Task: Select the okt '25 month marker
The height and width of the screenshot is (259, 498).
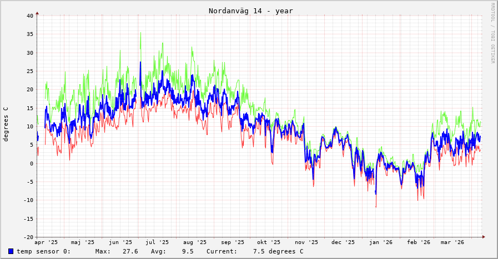Action: (x=269, y=242)
